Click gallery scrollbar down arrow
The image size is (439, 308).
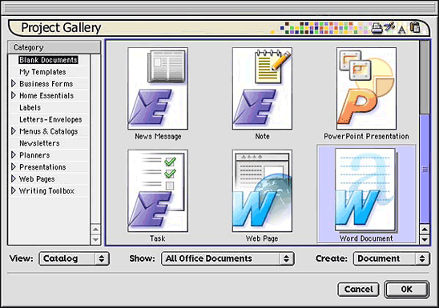(425, 239)
